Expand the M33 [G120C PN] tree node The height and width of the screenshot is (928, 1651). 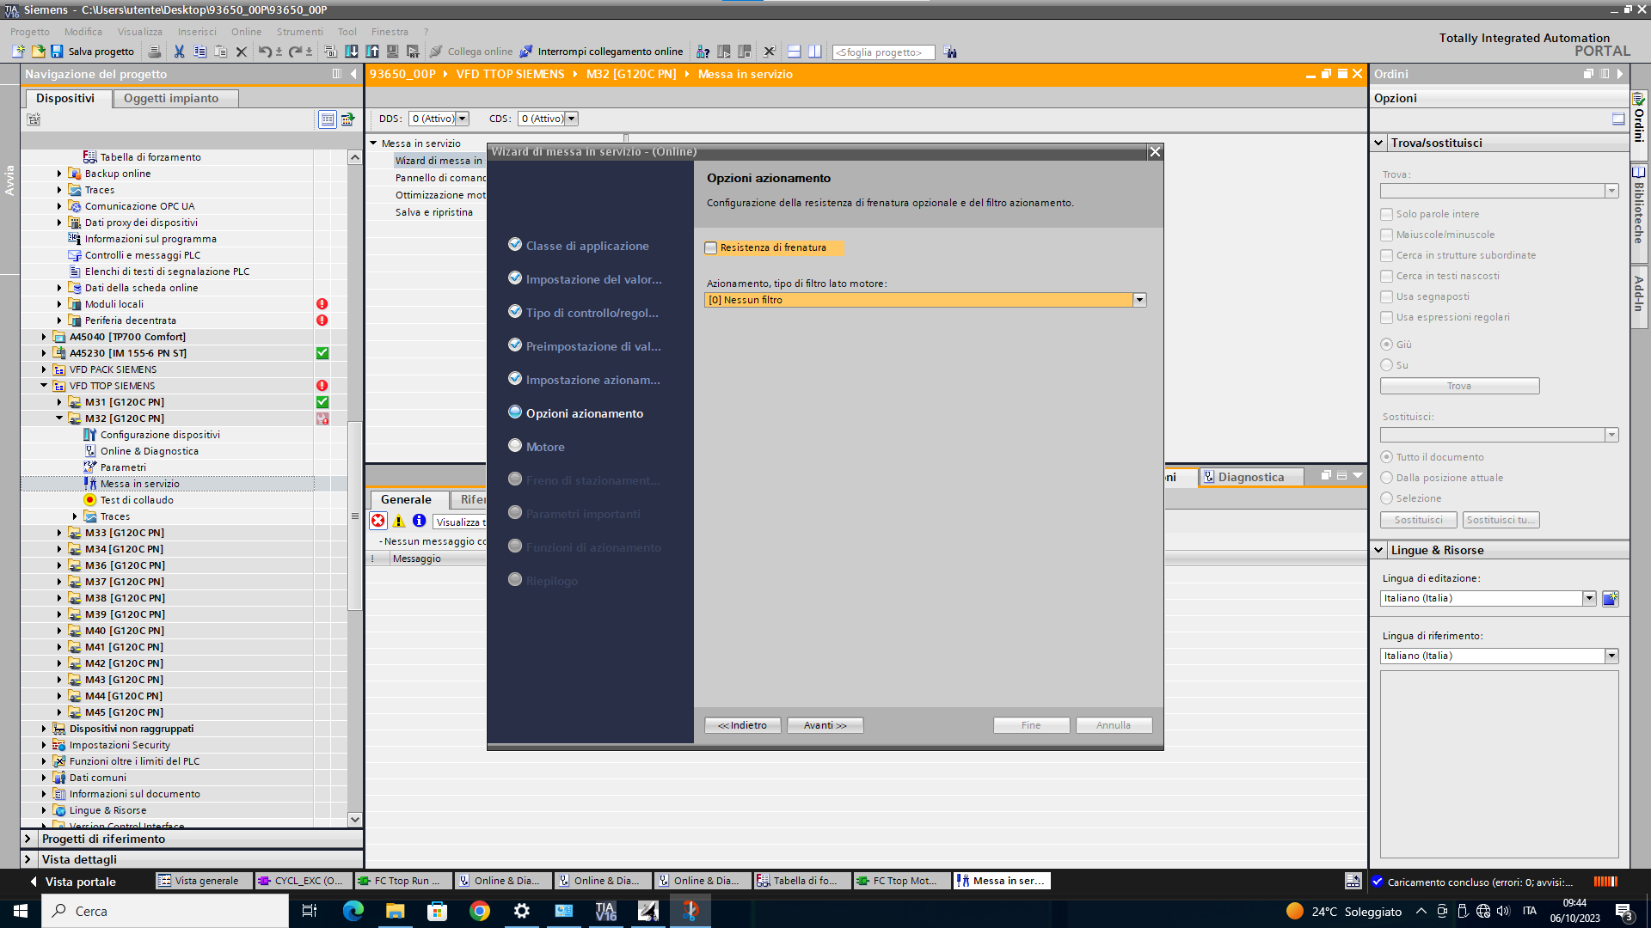[x=59, y=533]
